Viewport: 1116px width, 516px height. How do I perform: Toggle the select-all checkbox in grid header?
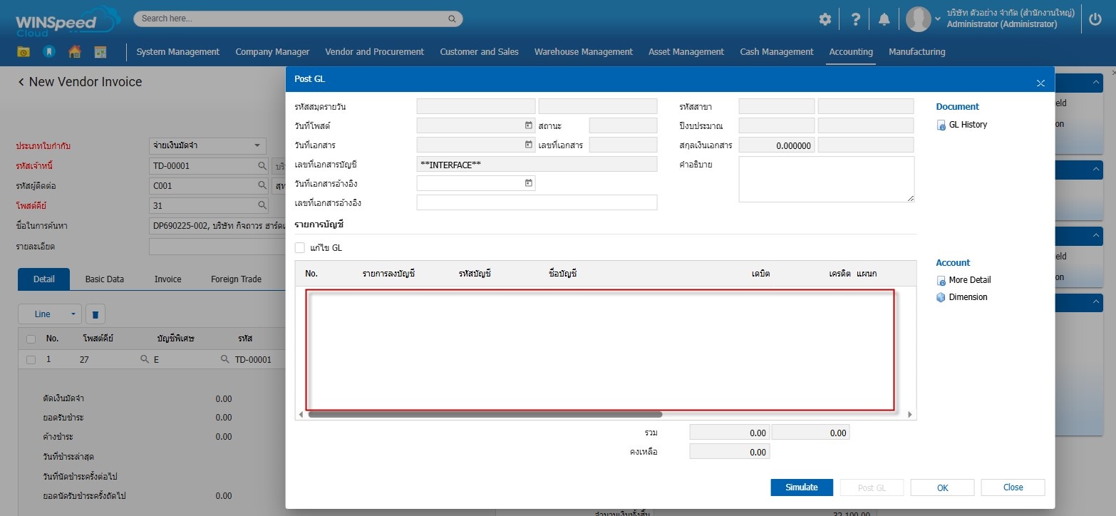click(31, 339)
